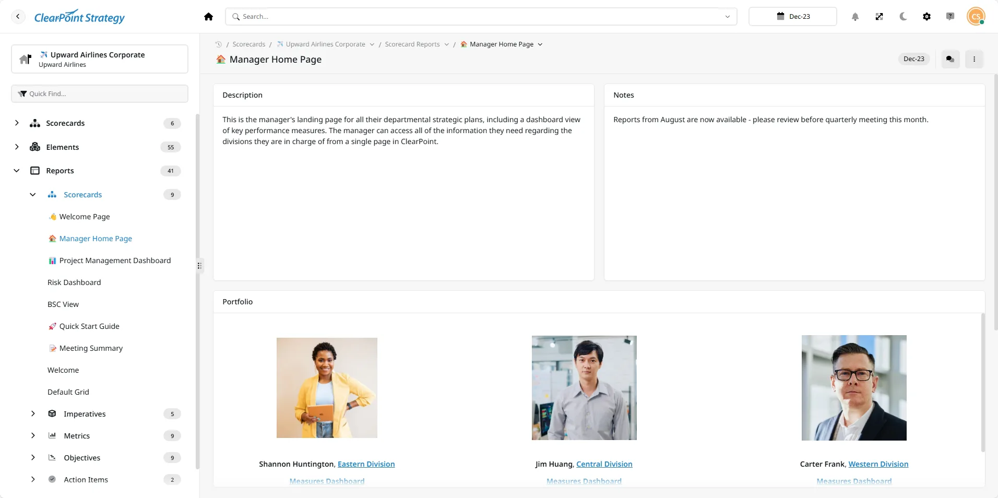
Task: Expand the Action Items reports group
Action: coord(33,480)
